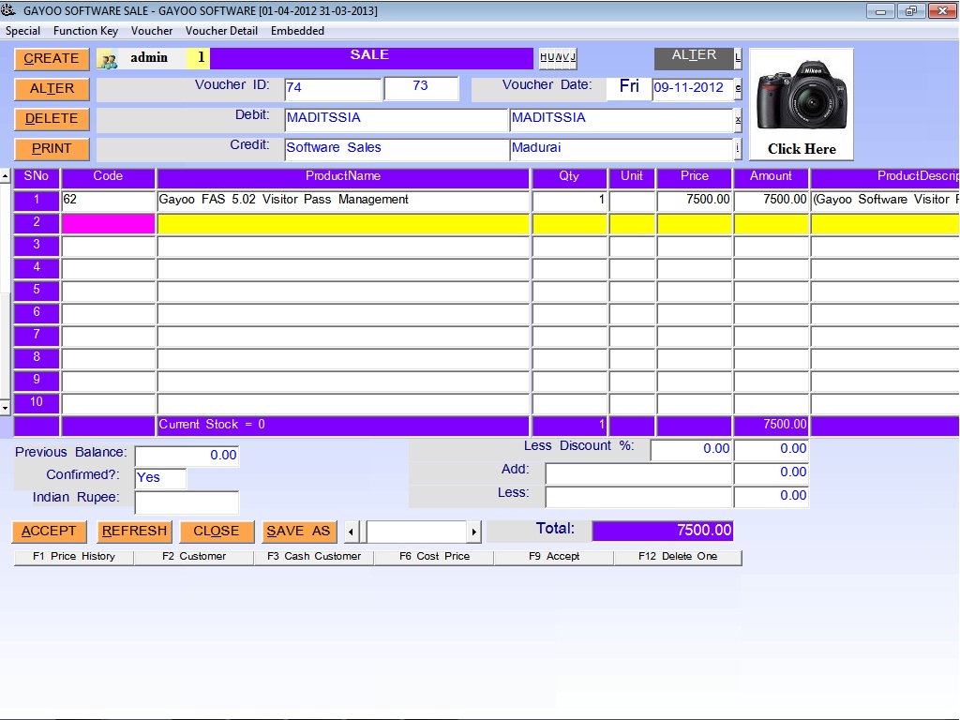Select row number 10 in the SNo column
This screenshot has width=960, height=720.
coord(37,403)
